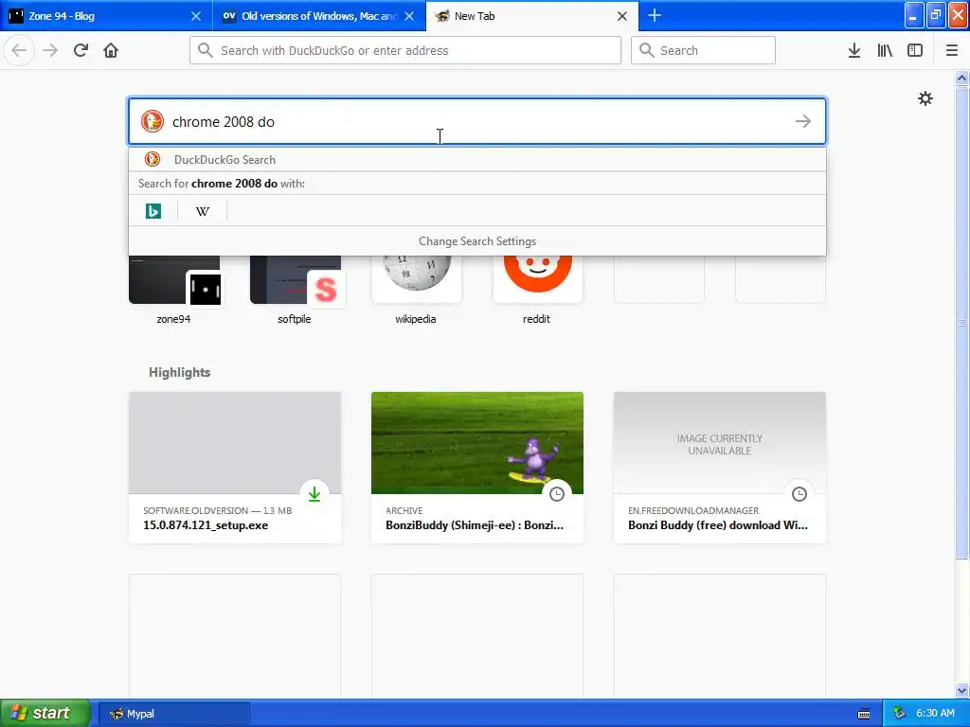Open the home page icon
Viewport: 970px width, 727px height.
pyautogui.click(x=111, y=50)
